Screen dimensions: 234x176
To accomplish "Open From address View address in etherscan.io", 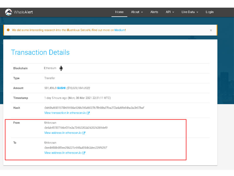I will pos(63,133).
